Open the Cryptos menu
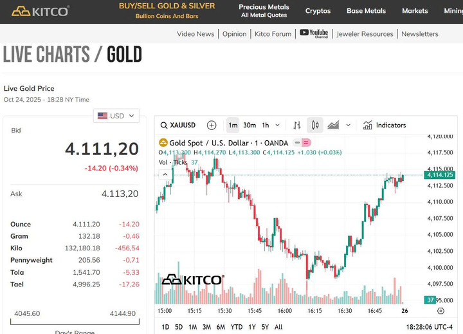 (x=318, y=11)
